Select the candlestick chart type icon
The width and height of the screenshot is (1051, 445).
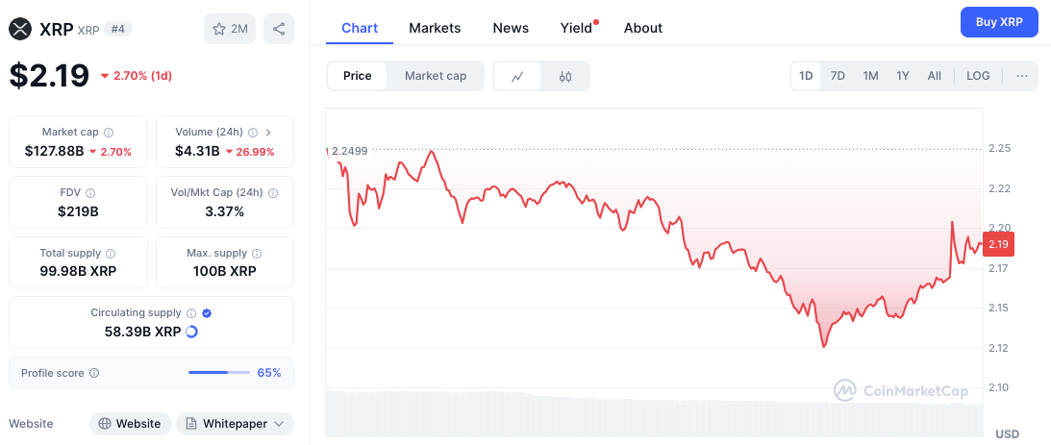(565, 76)
